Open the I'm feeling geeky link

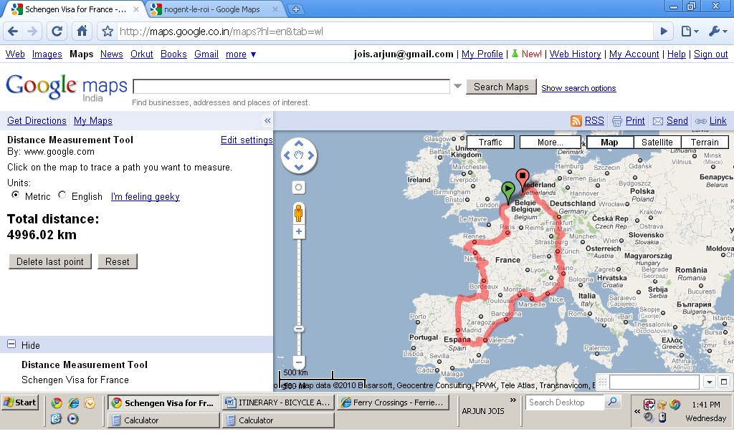point(145,196)
